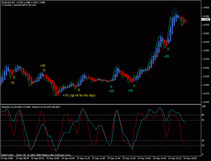Click the '19 Sep 15:20' time axis label
The image size is (211, 161).
(175, 158)
